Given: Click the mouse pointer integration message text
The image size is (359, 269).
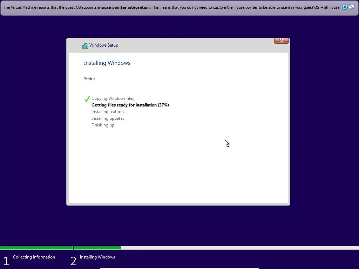Looking at the screenshot, I should click(171, 7).
